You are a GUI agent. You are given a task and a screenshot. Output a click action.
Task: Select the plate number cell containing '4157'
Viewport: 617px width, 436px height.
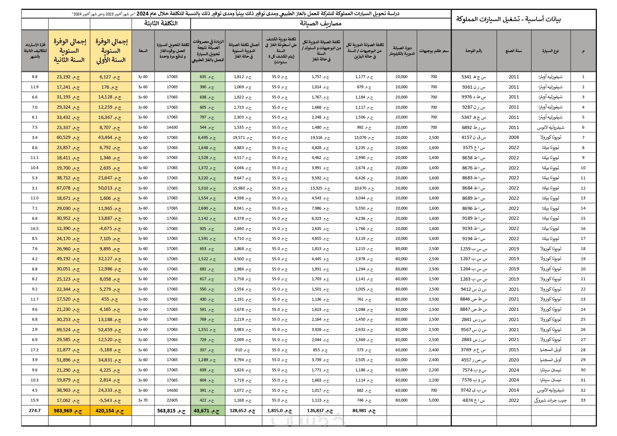[473, 137]
